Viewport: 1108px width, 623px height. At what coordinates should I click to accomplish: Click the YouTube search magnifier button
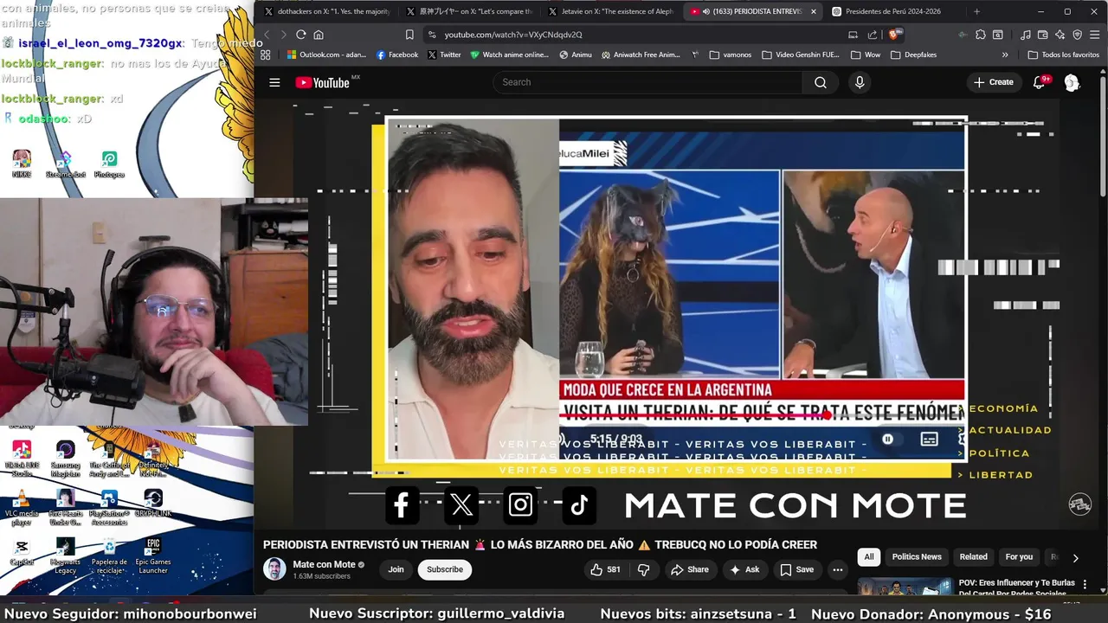(x=821, y=82)
